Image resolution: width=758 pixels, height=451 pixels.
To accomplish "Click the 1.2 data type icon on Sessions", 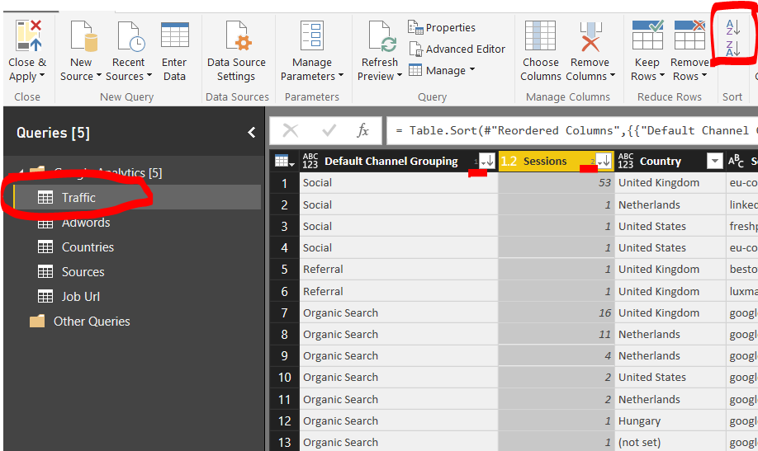I will point(509,162).
